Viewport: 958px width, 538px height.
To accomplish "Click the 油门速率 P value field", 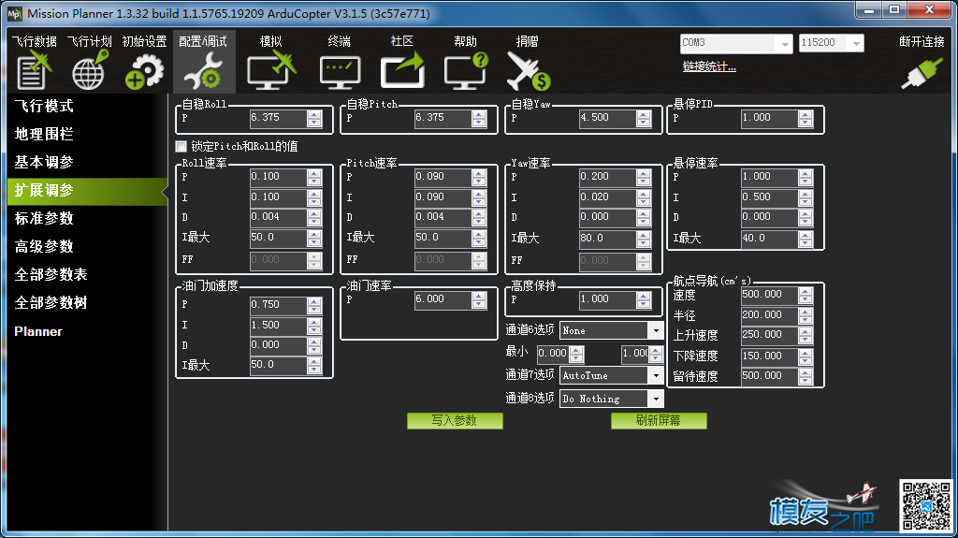I will (443, 299).
